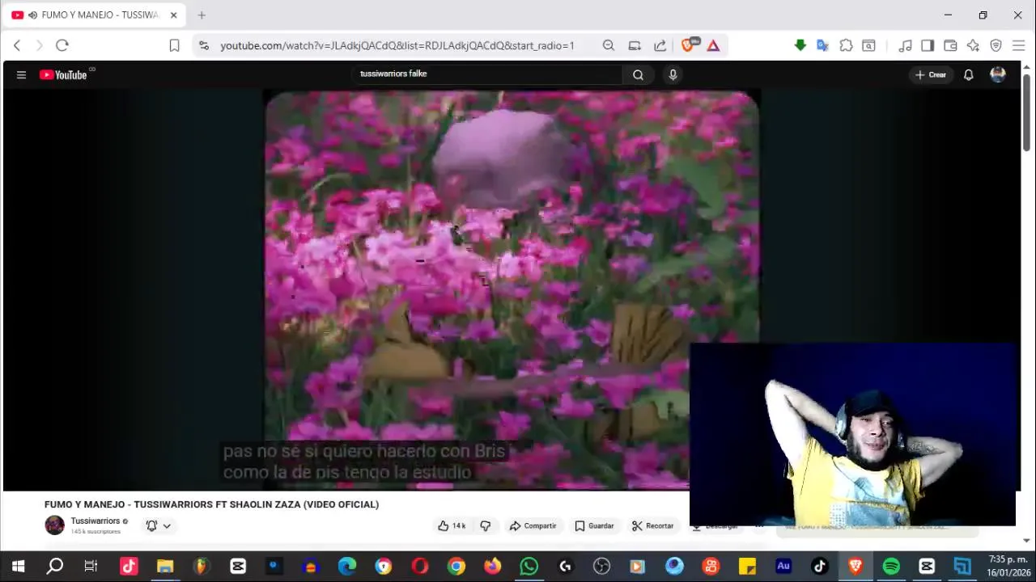Expand the subscription notification dropdown chevron

pyautogui.click(x=167, y=526)
